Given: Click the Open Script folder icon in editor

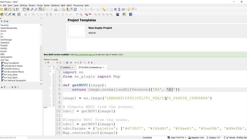Looking at the screenshot, I should (58, 63).
